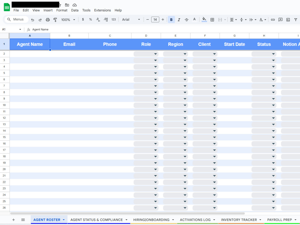The image size is (300, 225).
Task: Open the Arial font dropdown
Action: [131, 19]
